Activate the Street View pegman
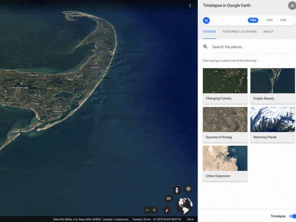 (x=177, y=190)
